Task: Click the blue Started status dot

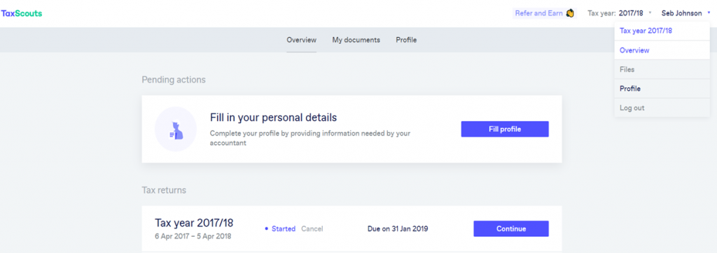Action: coord(267,229)
